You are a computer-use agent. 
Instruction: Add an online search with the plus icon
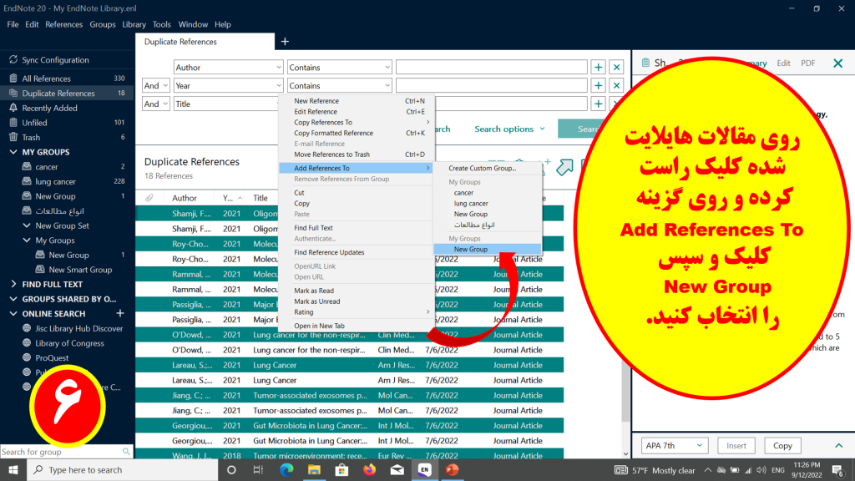coord(120,314)
